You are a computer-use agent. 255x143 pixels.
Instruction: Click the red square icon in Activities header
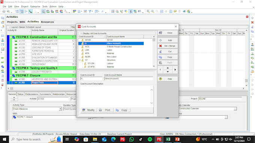pos(247,17)
